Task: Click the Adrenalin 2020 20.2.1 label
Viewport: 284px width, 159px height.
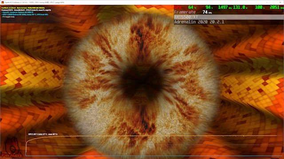Action: tap(199, 22)
